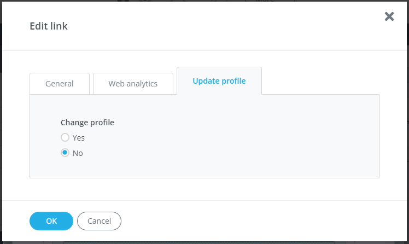Keep profile unchanged by choosing No

pos(65,153)
